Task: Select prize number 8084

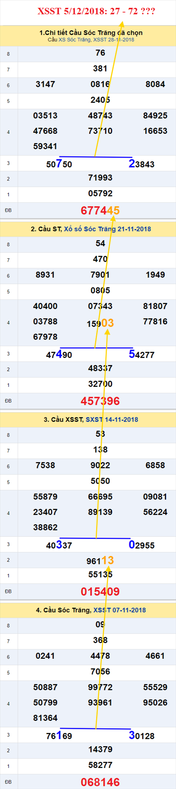Action: pyautogui.click(x=155, y=84)
